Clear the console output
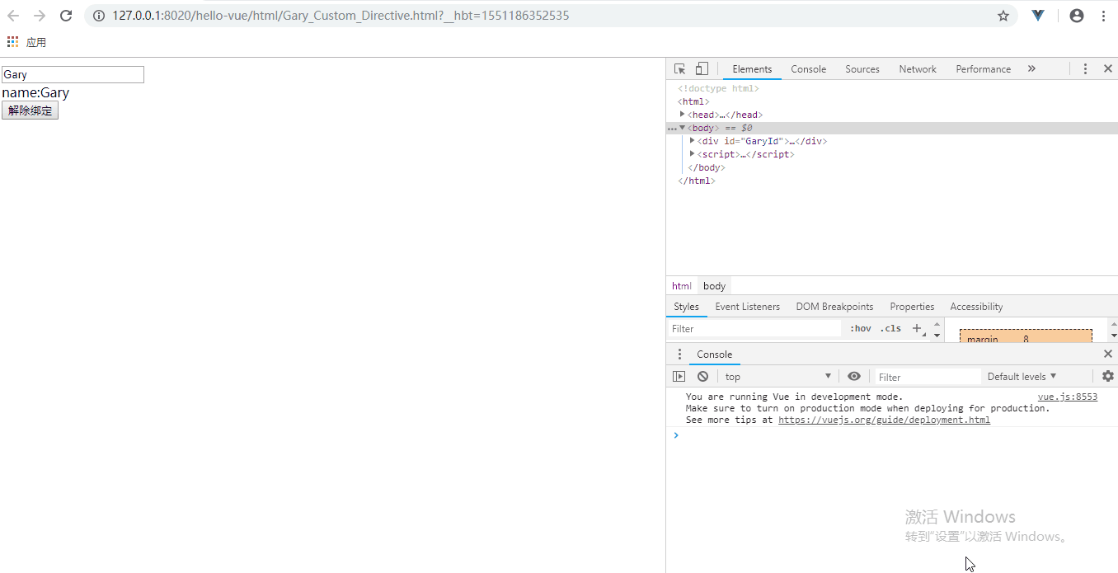Image resolution: width=1118 pixels, height=573 pixels. (702, 376)
